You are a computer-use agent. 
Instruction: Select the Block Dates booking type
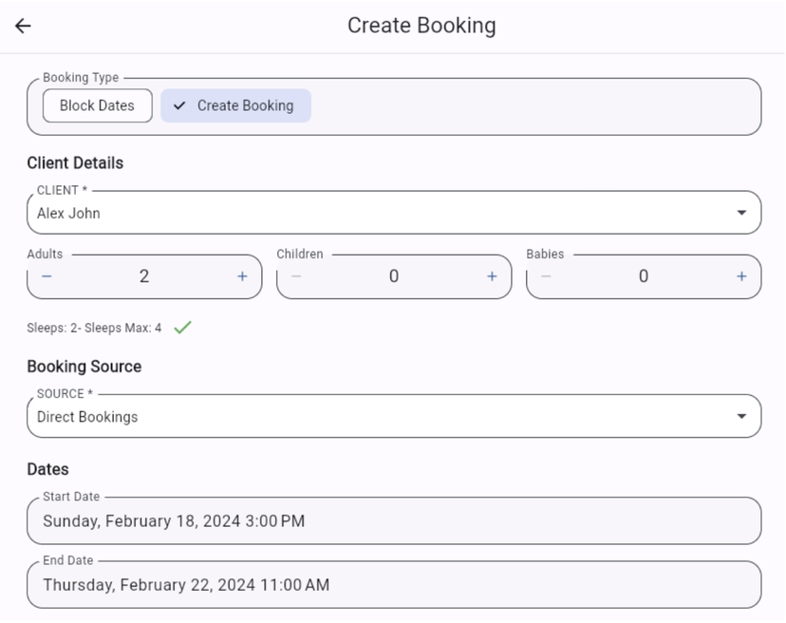97,105
